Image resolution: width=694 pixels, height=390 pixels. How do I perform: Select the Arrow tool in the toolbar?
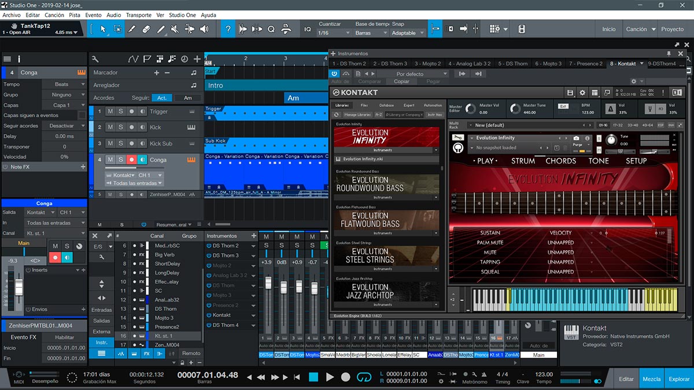point(104,29)
